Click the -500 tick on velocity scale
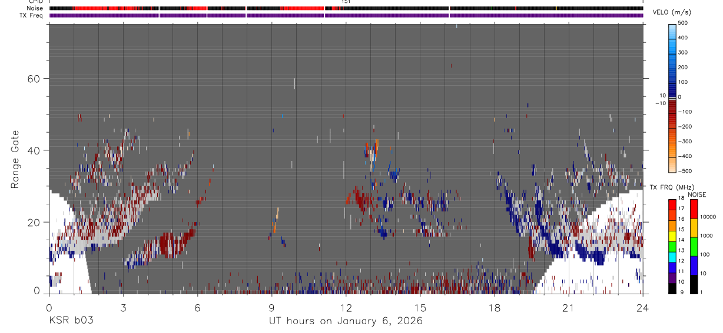 tap(684, 171)
